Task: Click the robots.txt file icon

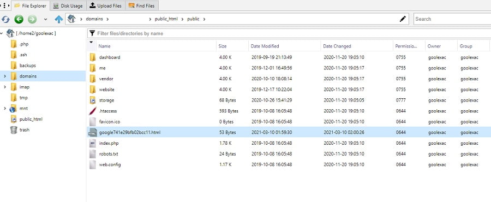Action: [92, 154]
